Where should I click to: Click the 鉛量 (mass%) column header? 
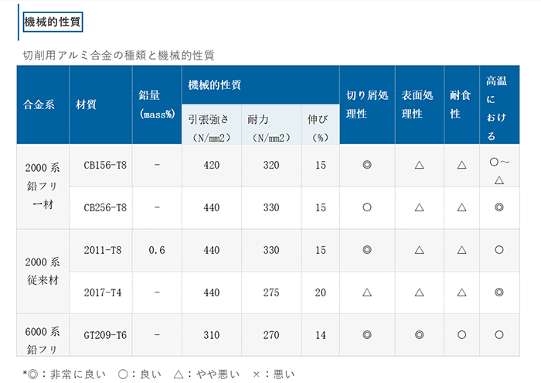[157, 104]
